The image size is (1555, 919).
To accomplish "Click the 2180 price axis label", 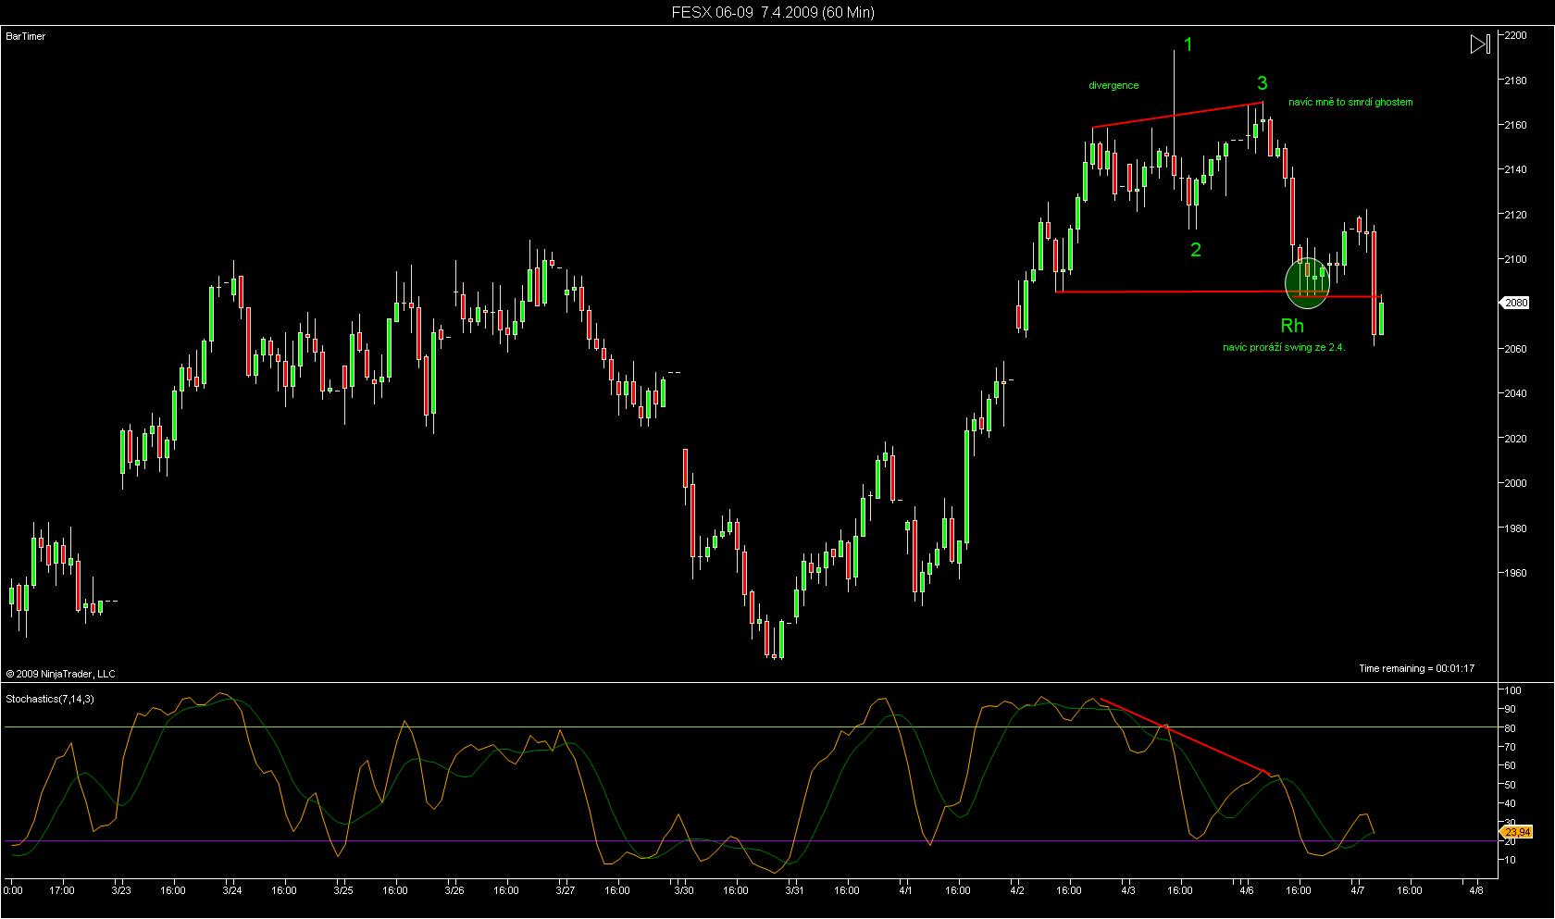I will [1516, 81].
